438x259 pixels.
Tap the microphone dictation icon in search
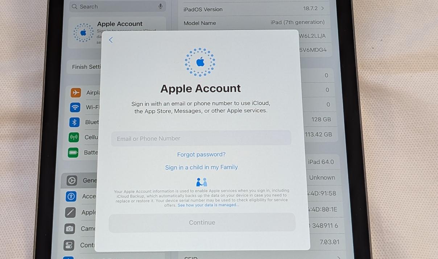coord(160,7)
